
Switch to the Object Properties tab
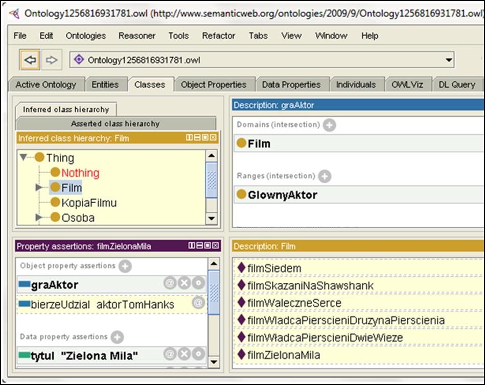213,85
